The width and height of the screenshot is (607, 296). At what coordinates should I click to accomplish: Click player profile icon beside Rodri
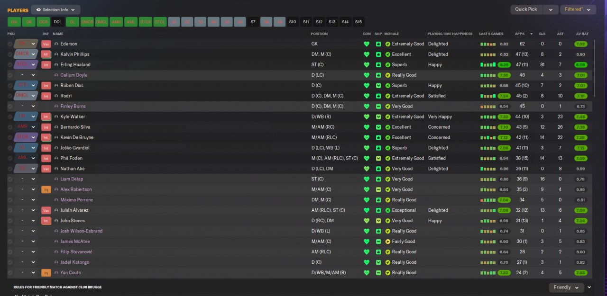56,96
